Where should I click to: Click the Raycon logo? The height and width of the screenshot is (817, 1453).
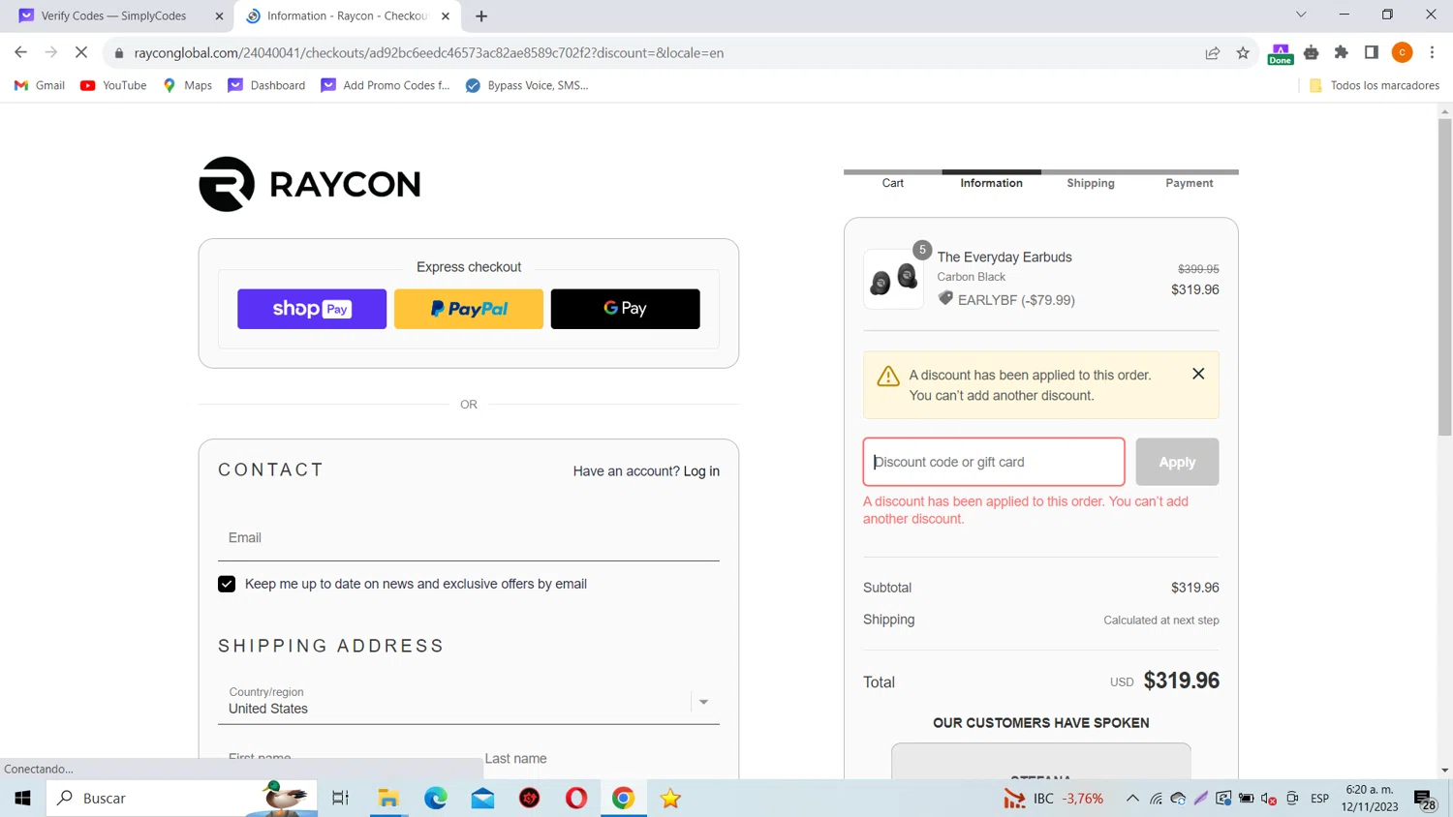[x=310, y=184]
